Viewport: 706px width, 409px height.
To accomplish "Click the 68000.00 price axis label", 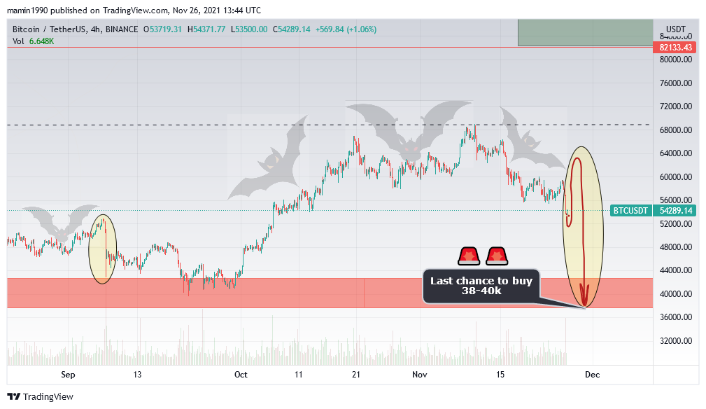I will (x=676, y=130).
